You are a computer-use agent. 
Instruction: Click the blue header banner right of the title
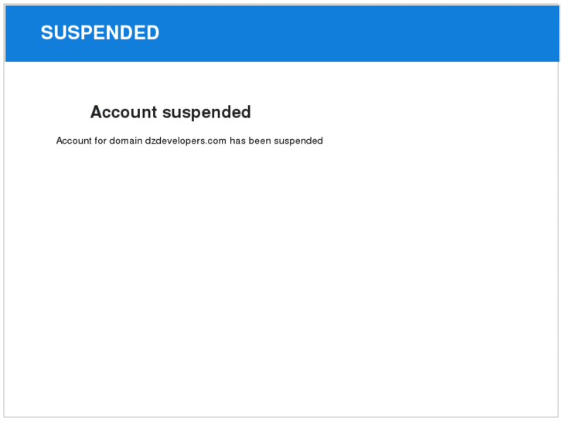pos(356,32)
